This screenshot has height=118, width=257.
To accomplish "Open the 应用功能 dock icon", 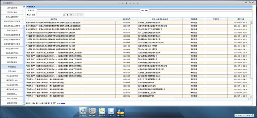I will (x=83, y=112).
